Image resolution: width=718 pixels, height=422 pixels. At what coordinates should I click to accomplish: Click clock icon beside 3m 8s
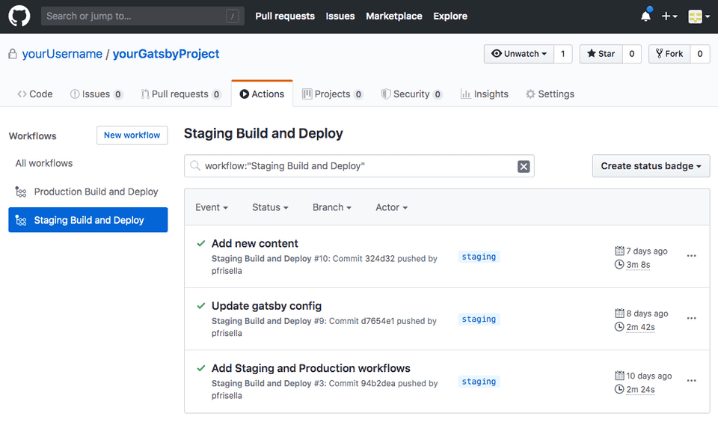(x=619, y=264)
